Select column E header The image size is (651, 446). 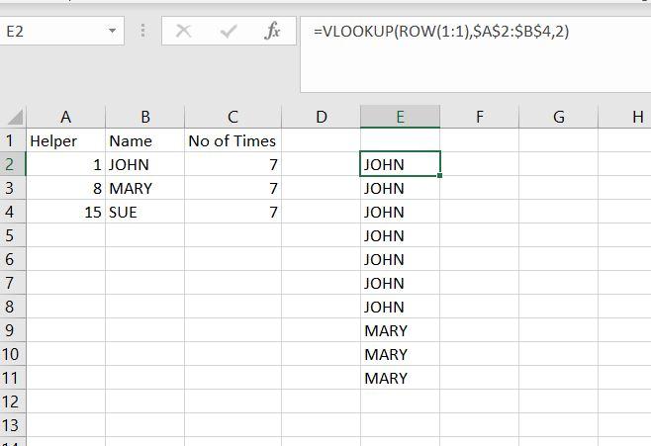(x=400, y=117)
